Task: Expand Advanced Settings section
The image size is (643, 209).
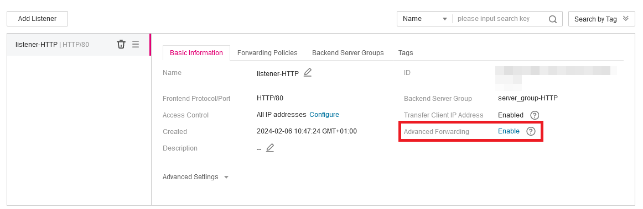Action: (x=195, y=177)
